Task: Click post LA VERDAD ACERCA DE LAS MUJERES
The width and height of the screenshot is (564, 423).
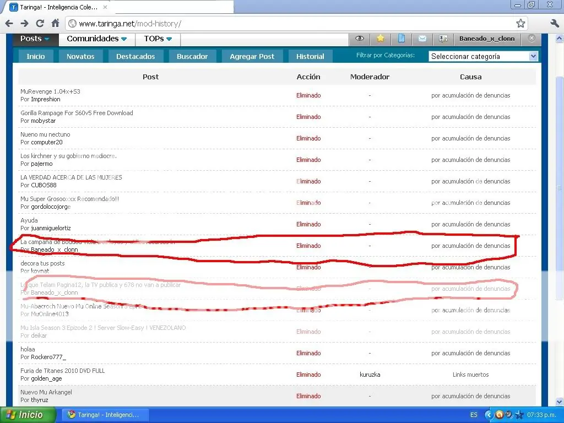Action: [71, 177]
